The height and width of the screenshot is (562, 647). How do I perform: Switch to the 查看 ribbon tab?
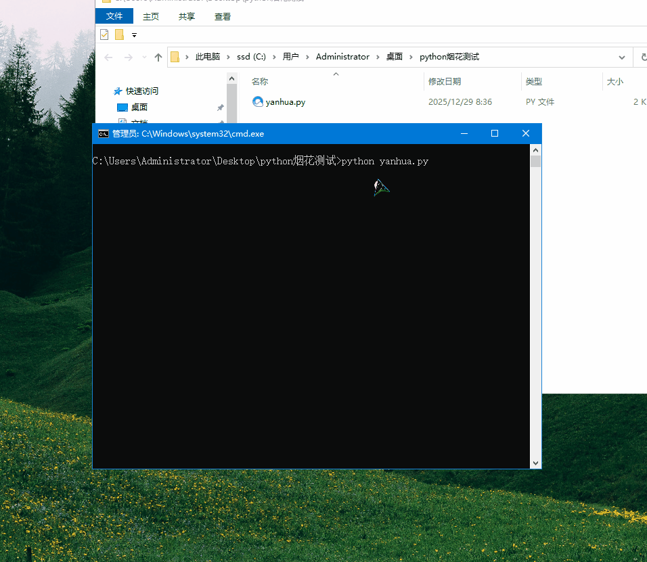223,16
